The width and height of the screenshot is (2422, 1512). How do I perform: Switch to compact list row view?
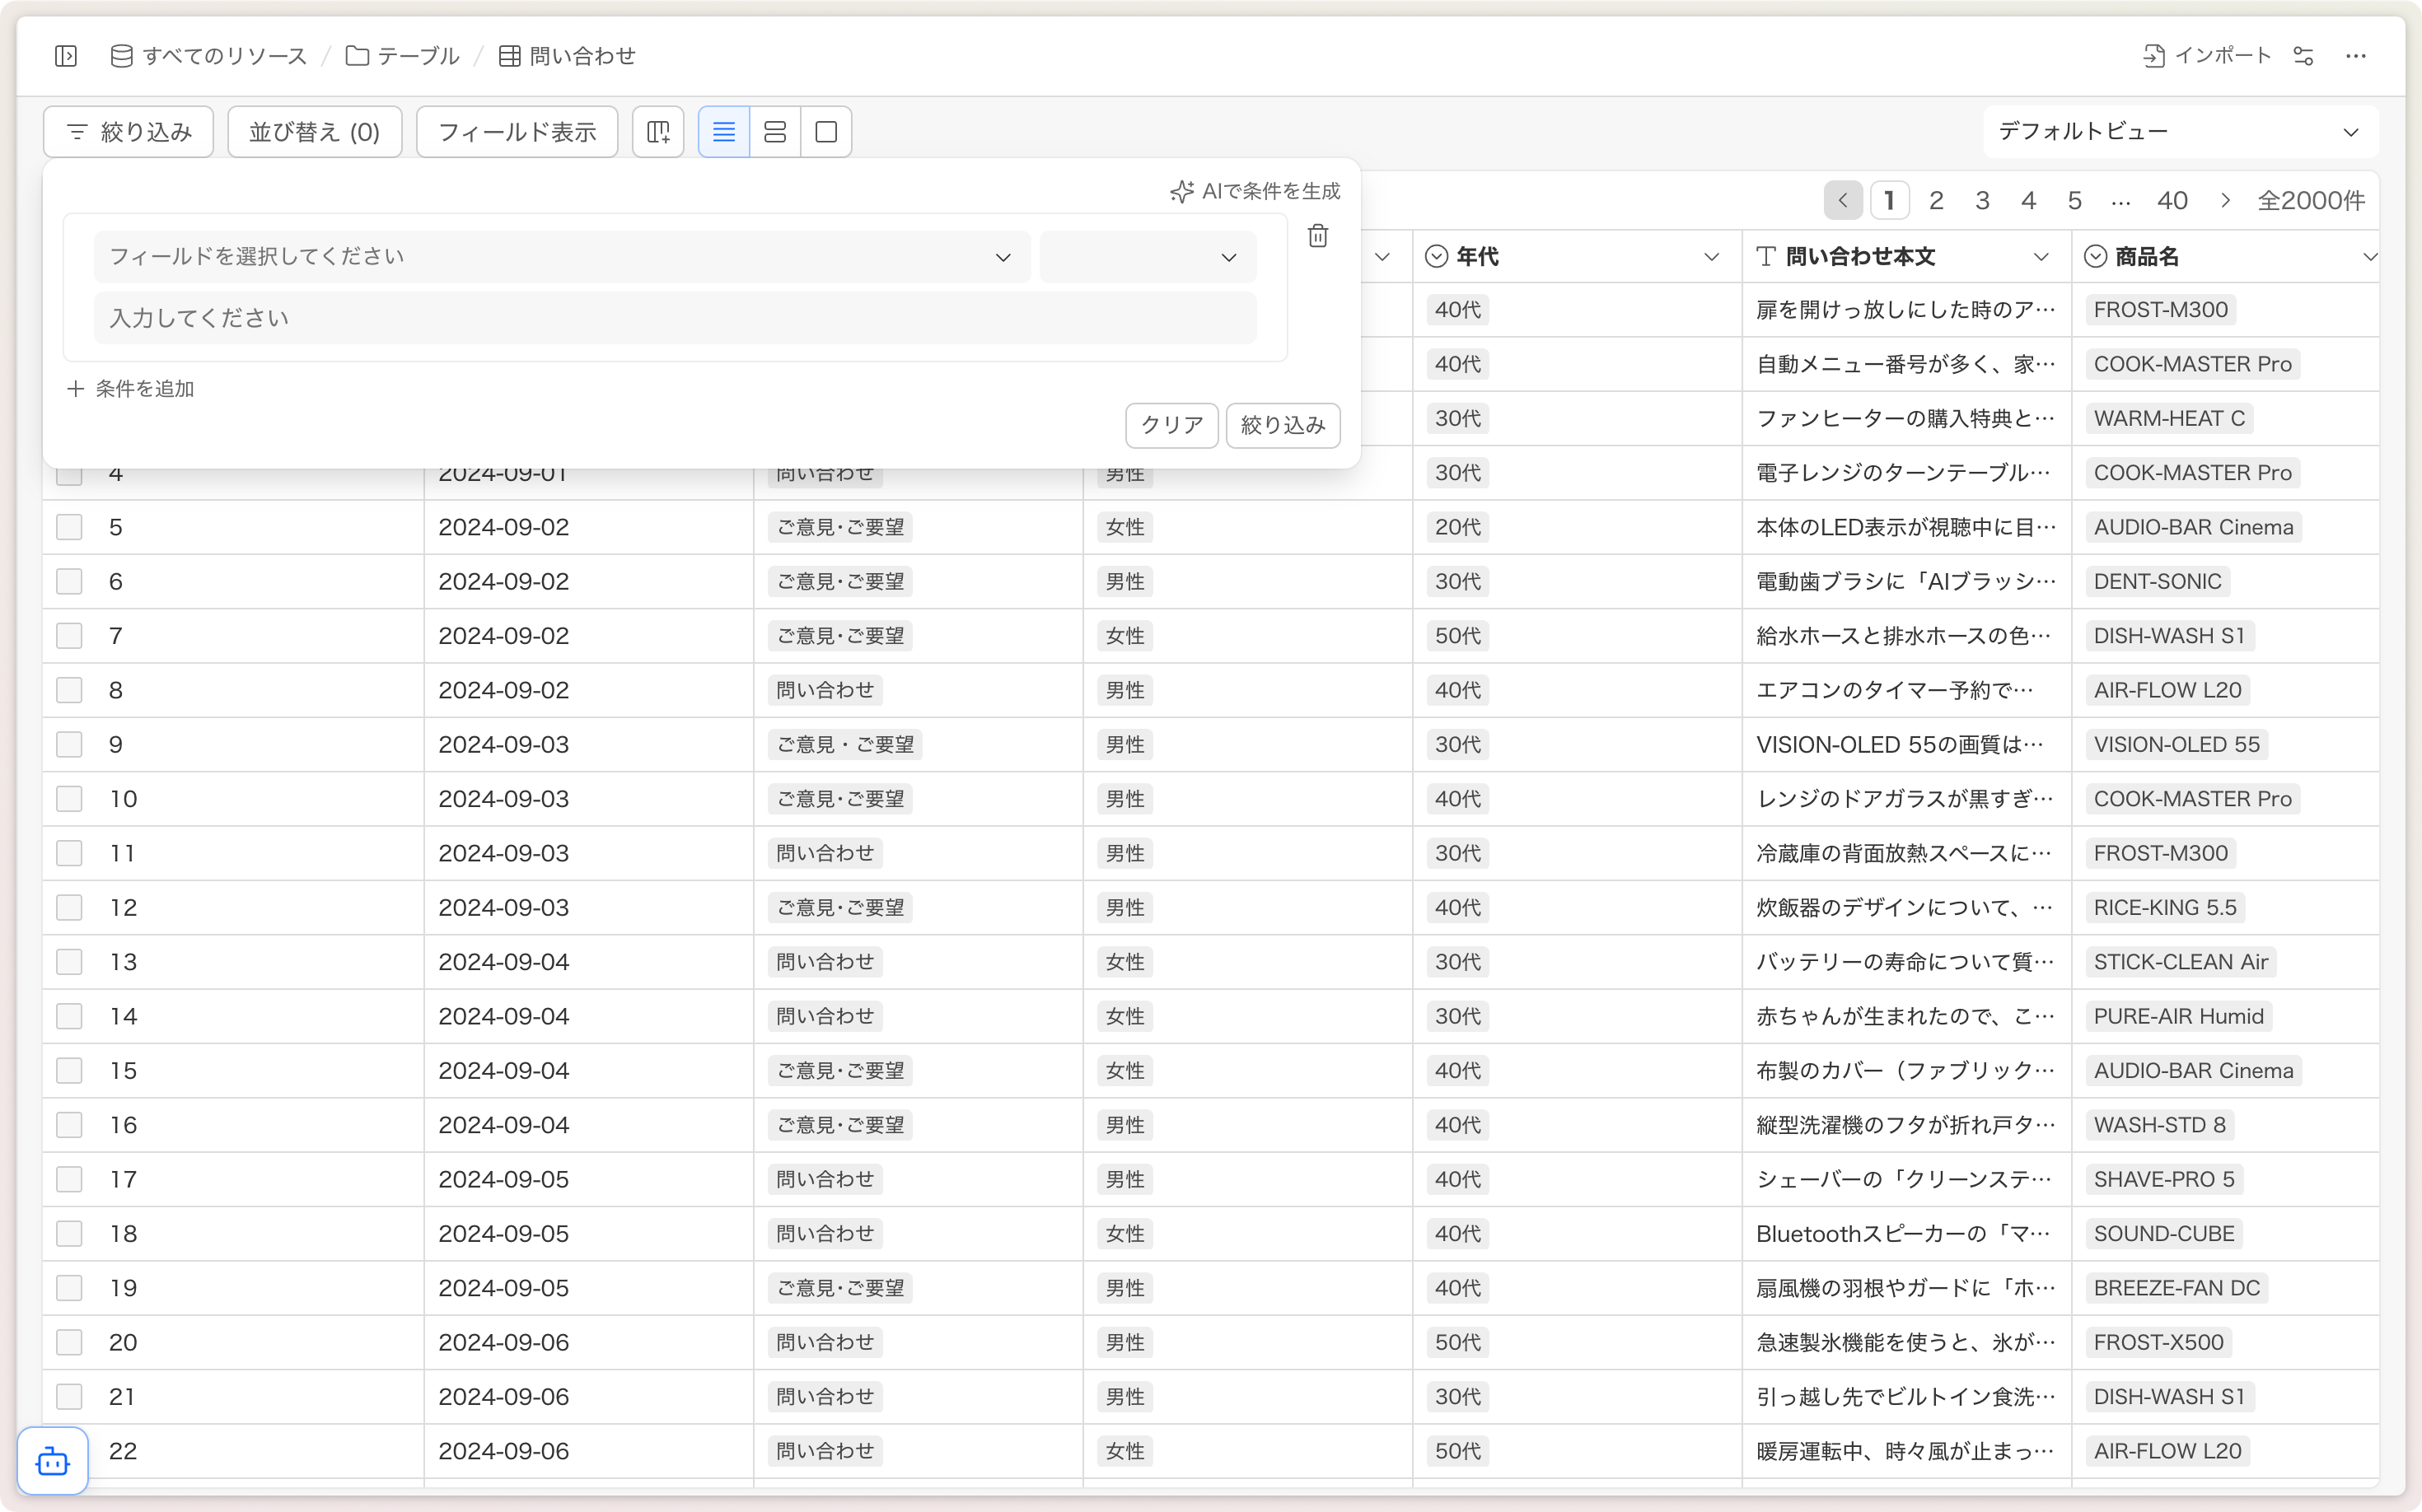[723, 132]
